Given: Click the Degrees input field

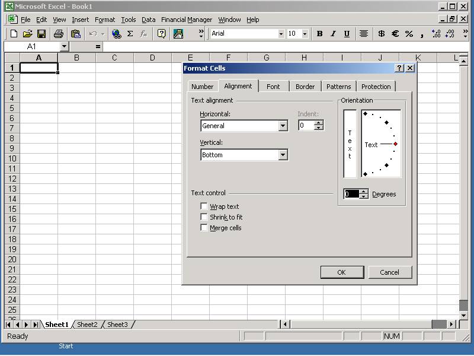Looking at the screenshot, I should coord(352,194).
